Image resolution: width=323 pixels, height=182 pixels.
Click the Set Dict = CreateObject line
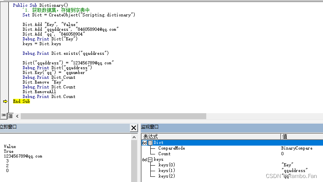click(x=79, y=15)
